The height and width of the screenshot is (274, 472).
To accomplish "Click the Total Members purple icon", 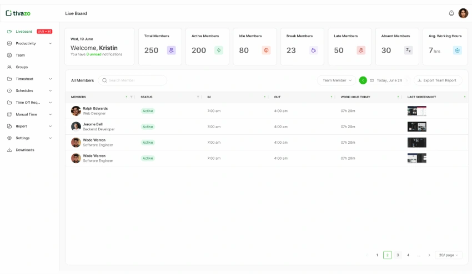I will [171, 50].
